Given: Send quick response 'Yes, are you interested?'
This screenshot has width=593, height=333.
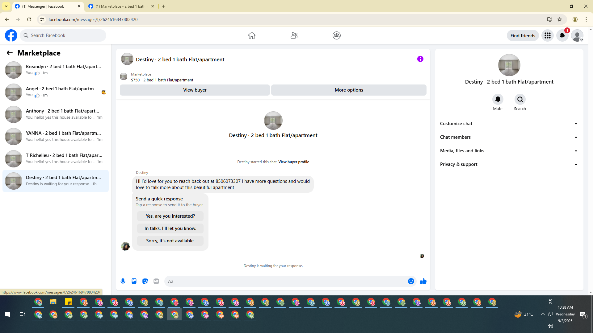Looking at the screenshot, I should point(170,216).
